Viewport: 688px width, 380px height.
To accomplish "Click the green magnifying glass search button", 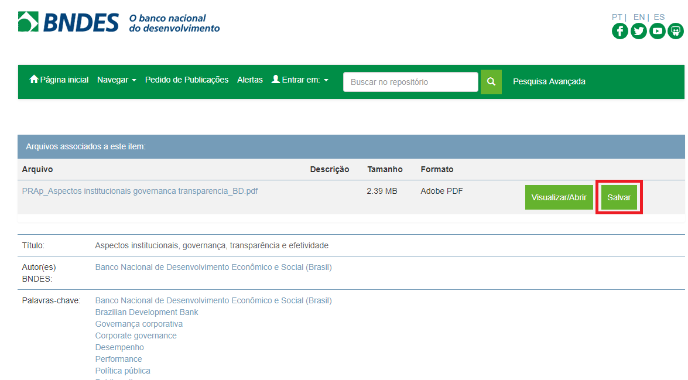I will point(491,82).
